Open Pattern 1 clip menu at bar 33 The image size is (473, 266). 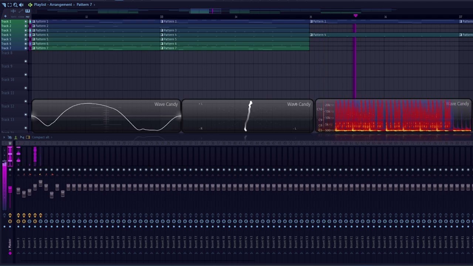pos(162,21)
